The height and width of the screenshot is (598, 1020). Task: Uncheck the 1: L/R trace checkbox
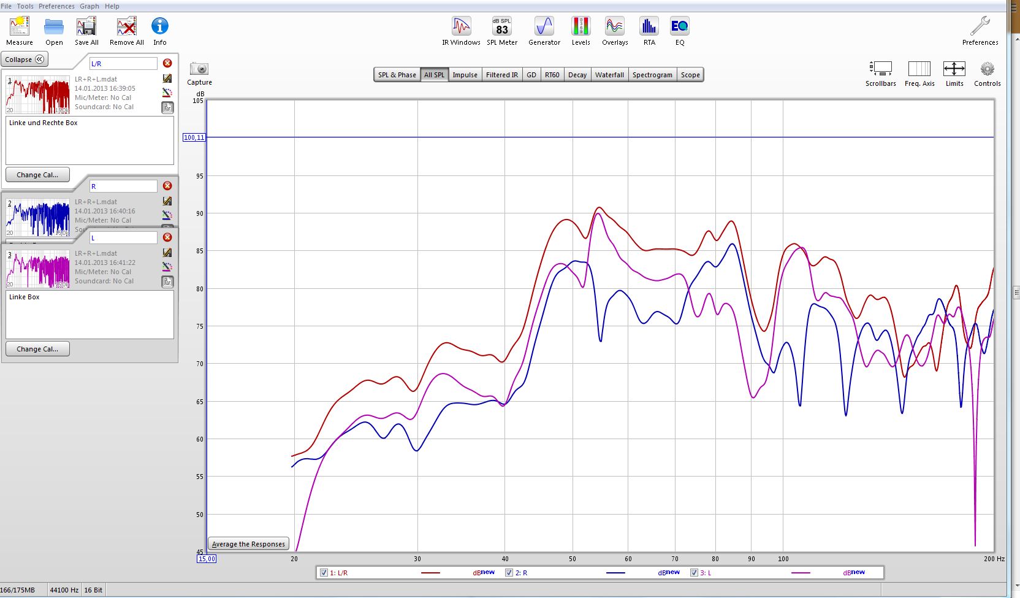[324, 573]
